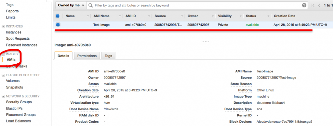The width and height of the screenshot is (333, 126).
Task: Collapse the NETWORK & SECURITY section
Action: [x=3, y=96]
